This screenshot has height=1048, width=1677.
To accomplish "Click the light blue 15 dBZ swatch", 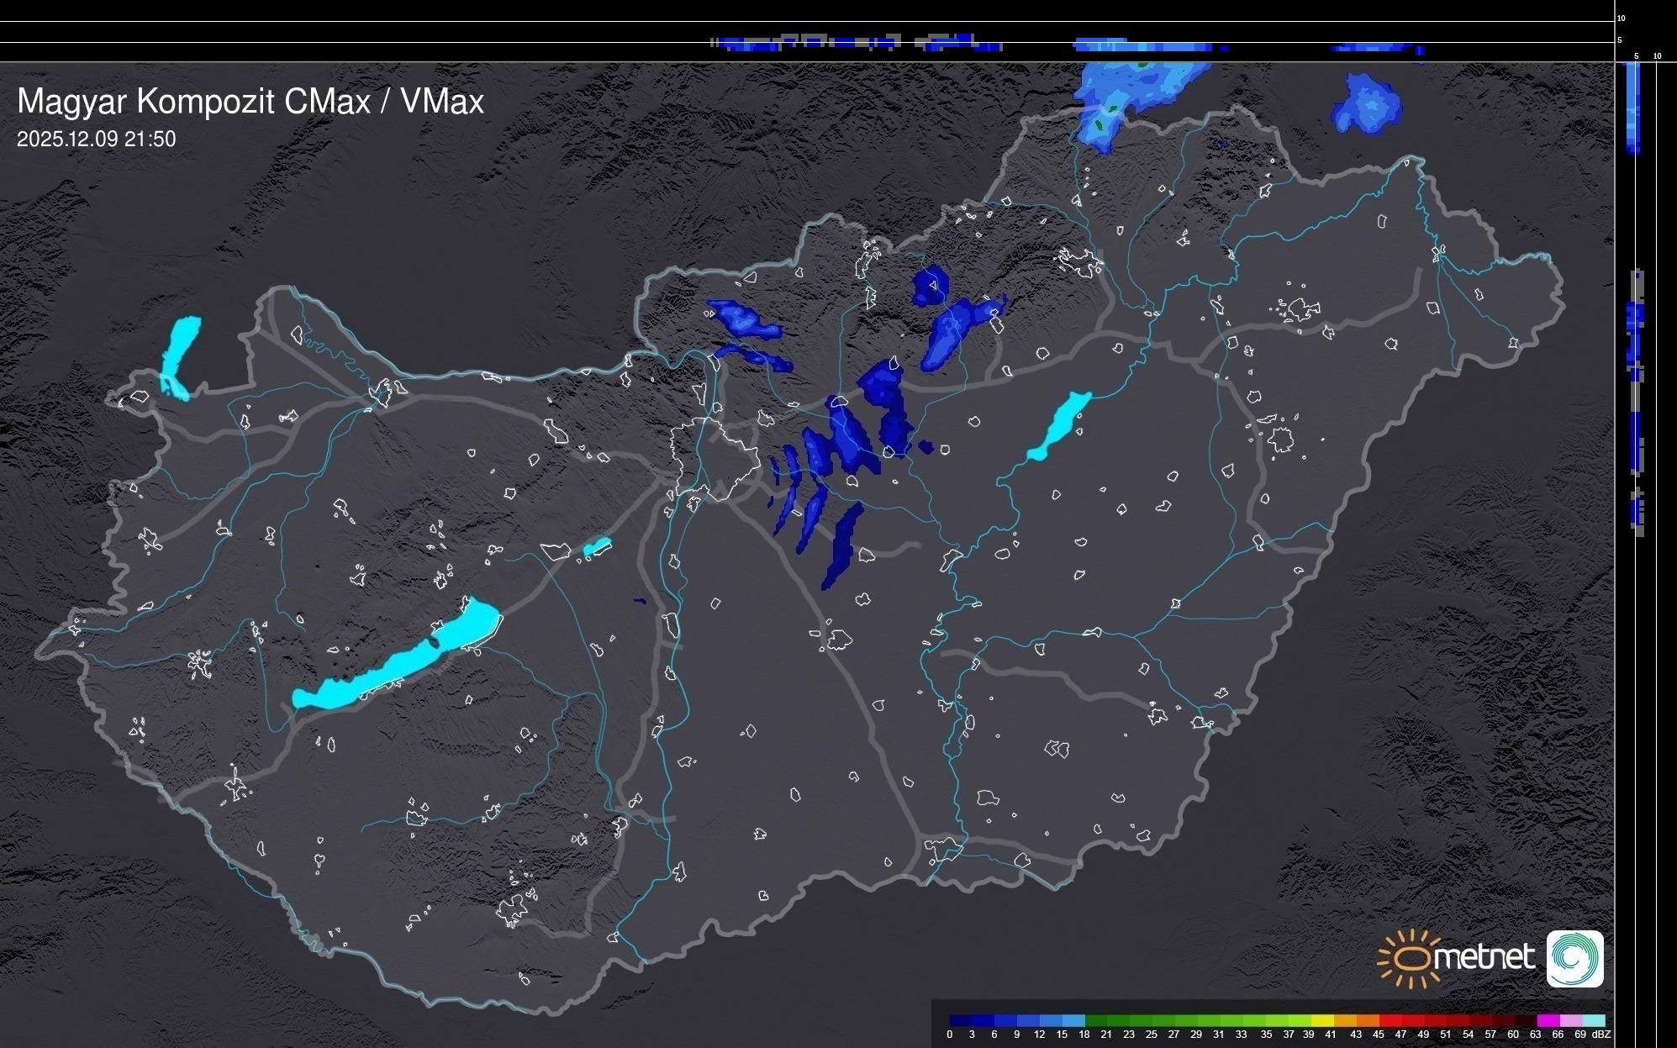I will (1073, 1021).
